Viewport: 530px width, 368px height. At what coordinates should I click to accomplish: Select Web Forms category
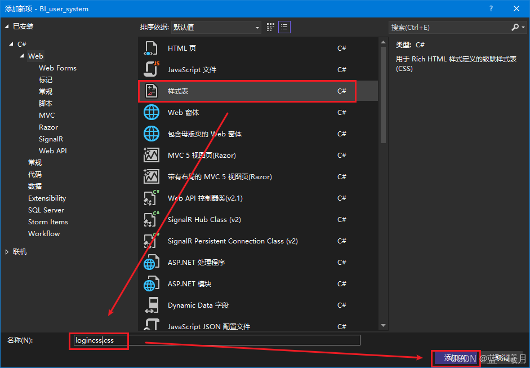coord(57,68)
